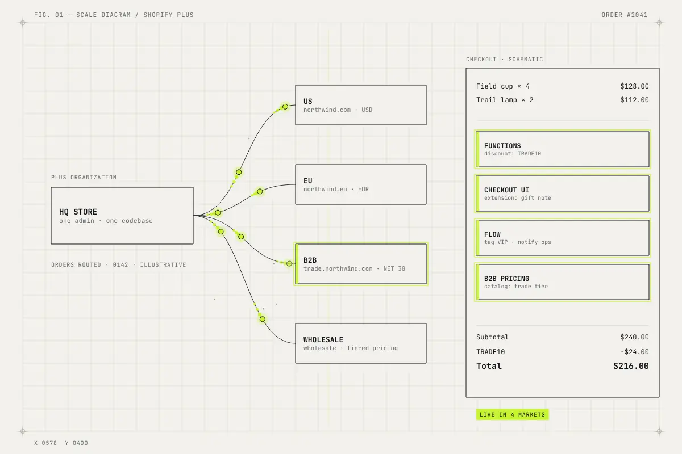Click the connector node beside the B2B box

click(289, 263)
